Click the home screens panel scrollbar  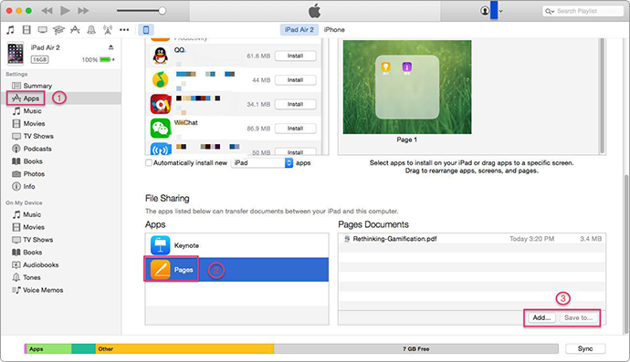click(x=602, y=96)
